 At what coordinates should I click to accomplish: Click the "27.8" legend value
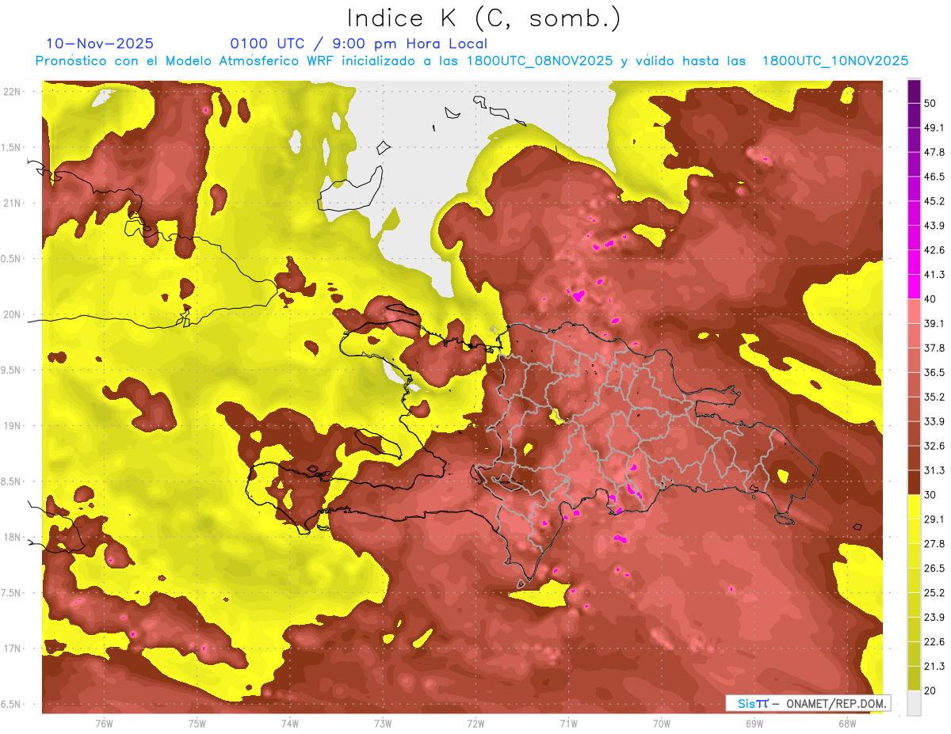click(x=934, y=543)
